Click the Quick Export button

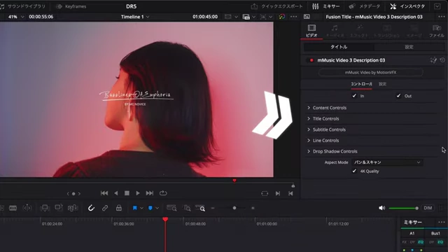point(276,6)
